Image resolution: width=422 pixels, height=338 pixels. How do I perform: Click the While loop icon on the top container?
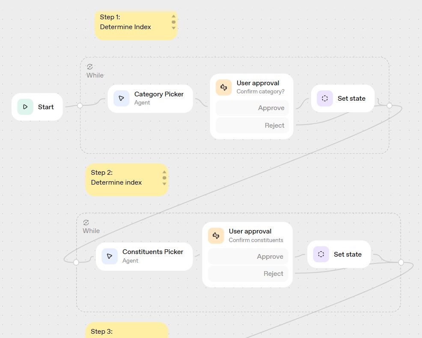coord(90,67)
